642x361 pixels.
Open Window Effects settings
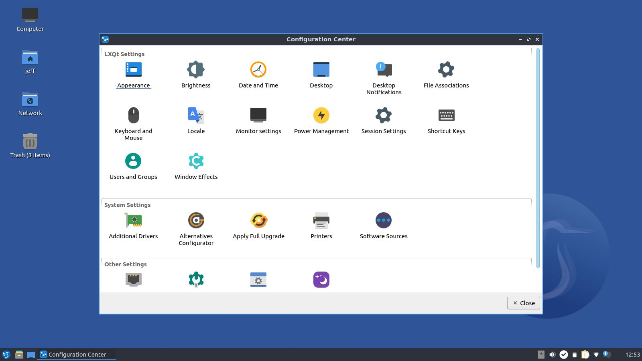click(196, 166)
